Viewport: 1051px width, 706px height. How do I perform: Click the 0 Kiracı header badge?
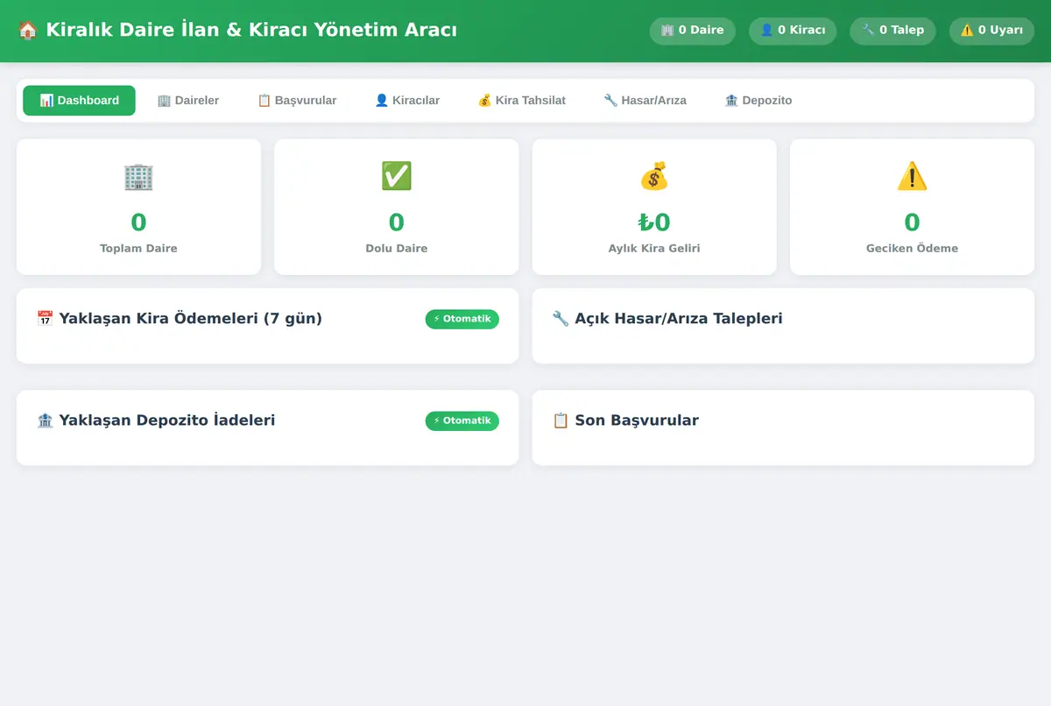pyautogui.click(x=793, y=31)
